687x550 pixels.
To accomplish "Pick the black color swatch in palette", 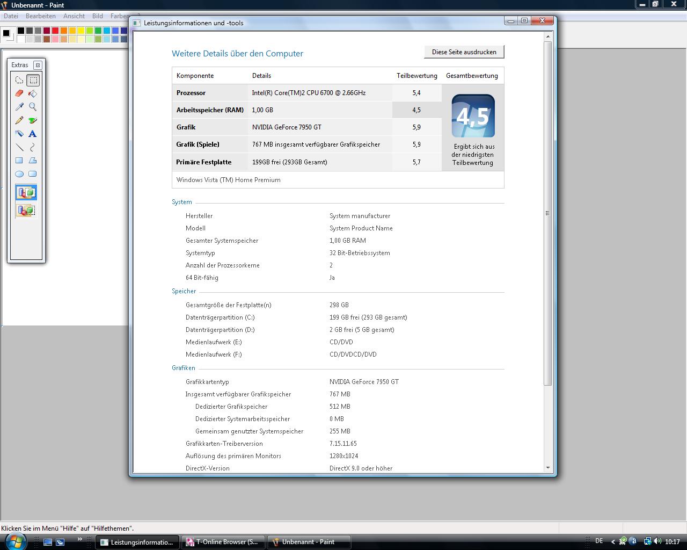I will pyautogui.click(x=21, y=31).
